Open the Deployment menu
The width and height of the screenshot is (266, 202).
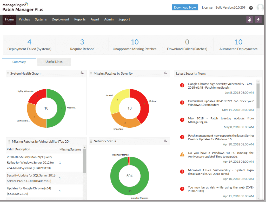60,19
